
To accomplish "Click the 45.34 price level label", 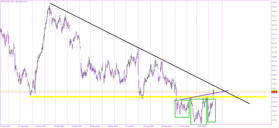I will (x=274, y=16).
